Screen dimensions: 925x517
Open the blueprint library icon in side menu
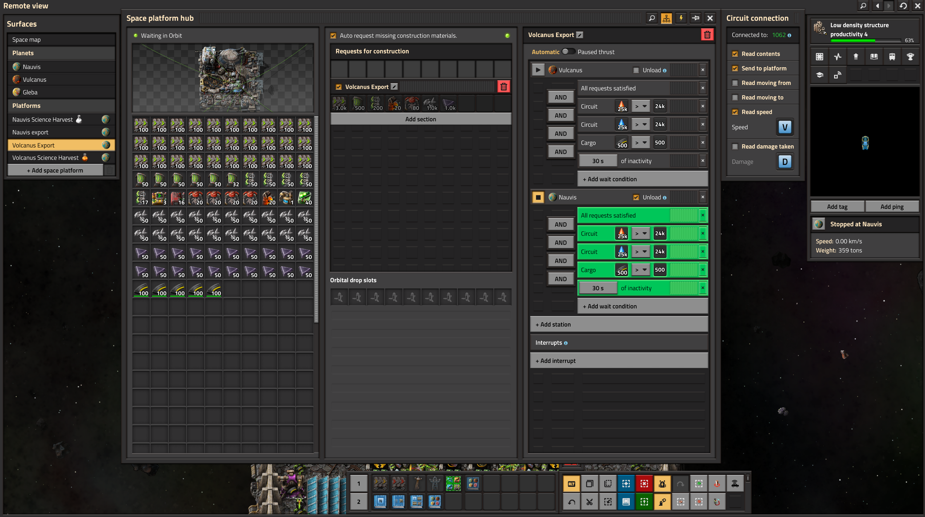820,57
